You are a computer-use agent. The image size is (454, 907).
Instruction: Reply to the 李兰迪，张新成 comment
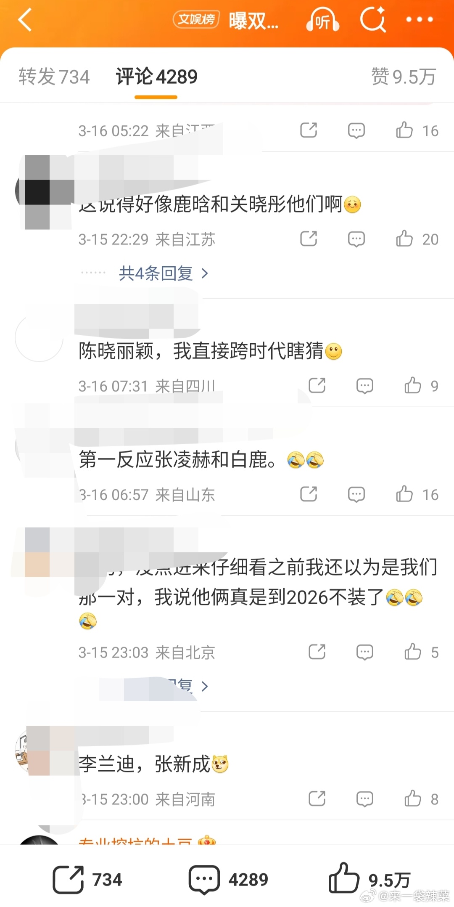coord(364,798)
